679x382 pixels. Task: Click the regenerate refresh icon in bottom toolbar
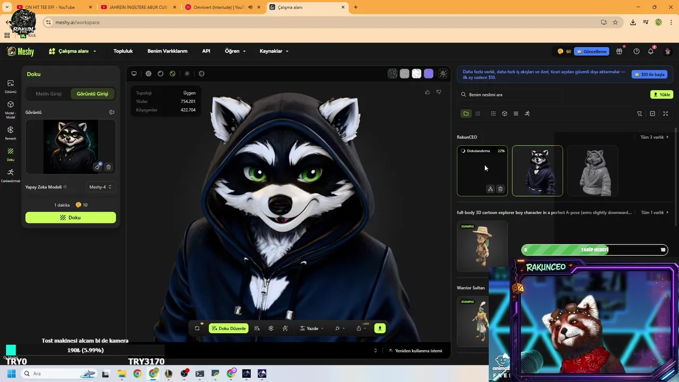(197, 328)
